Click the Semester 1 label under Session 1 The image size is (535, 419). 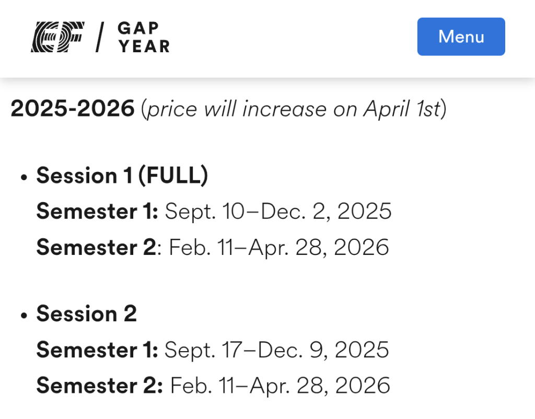(x=97, y=211)
